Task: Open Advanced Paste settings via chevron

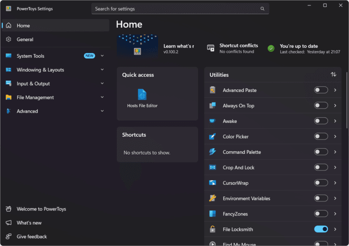Action: pyautogui.click(x=335, y=90)
